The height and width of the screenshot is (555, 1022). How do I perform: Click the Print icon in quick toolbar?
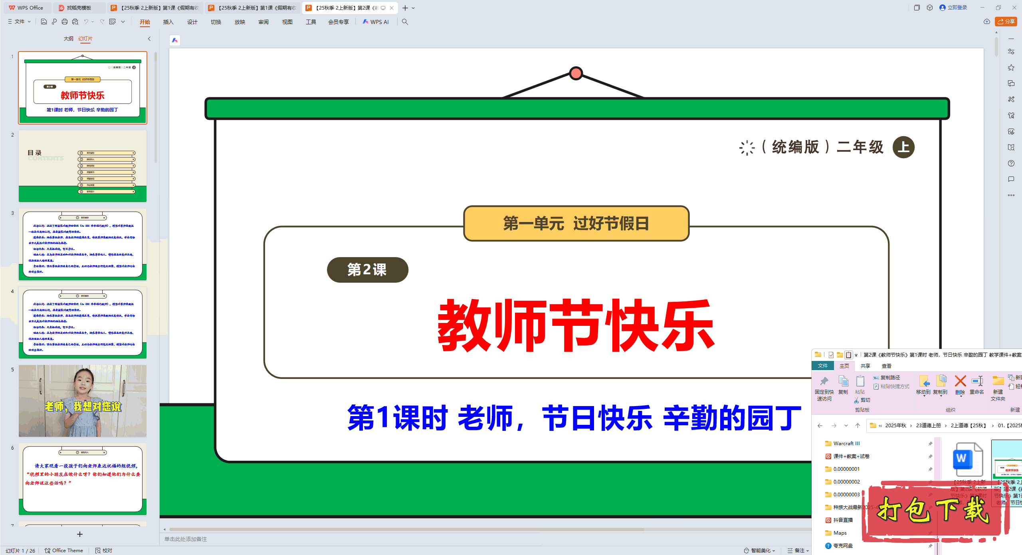point(65,22)
